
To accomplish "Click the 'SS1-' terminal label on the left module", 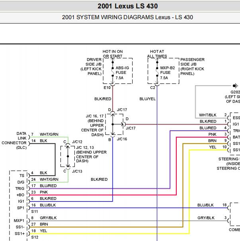I will [x=20, y=227].
